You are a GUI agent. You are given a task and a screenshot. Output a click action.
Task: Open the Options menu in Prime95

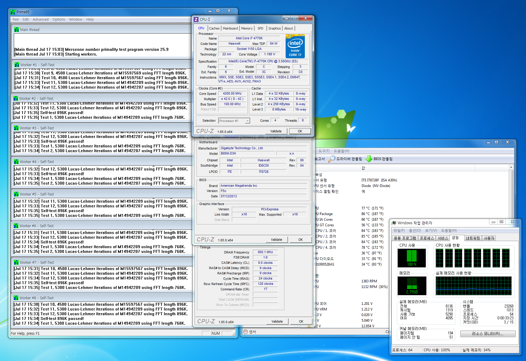(59, 19)
